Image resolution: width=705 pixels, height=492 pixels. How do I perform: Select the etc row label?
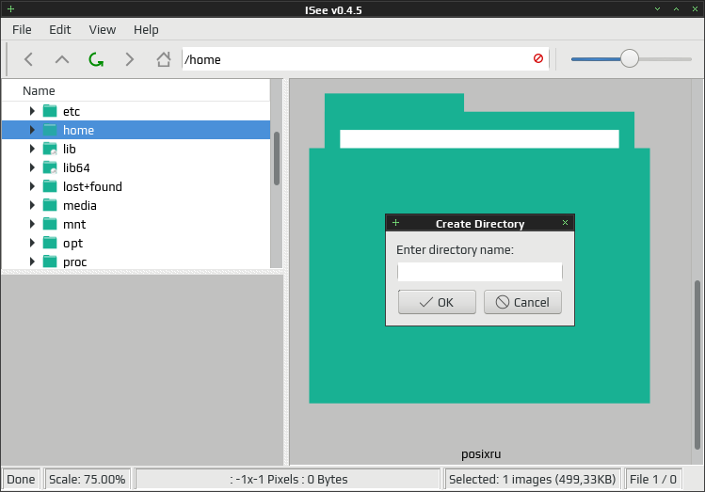tap(72, 111)
